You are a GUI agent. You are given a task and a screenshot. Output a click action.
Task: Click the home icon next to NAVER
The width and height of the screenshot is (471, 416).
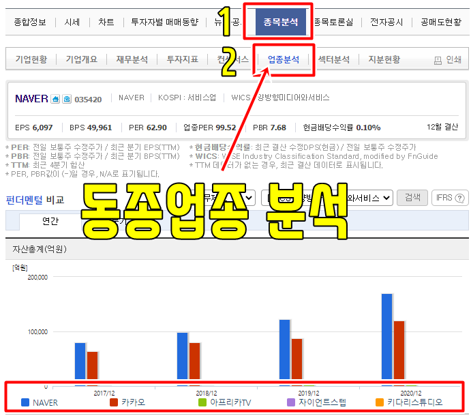55,99
